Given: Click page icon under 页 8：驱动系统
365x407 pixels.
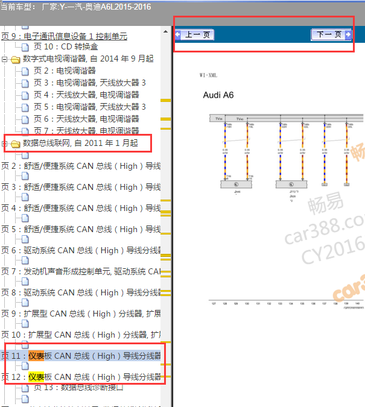Looking at the screenshot, I should click(25, 303).
